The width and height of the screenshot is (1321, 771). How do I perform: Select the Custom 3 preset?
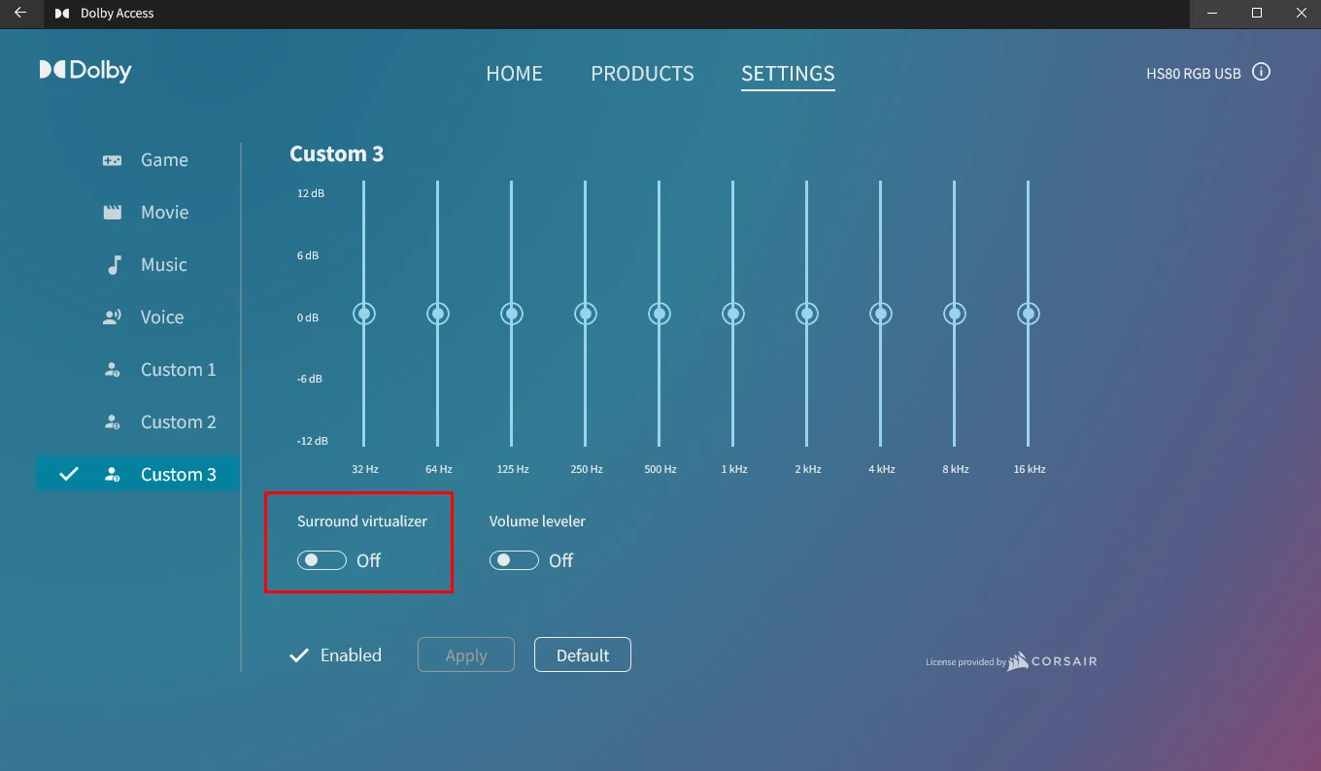(x=138, y=475)
